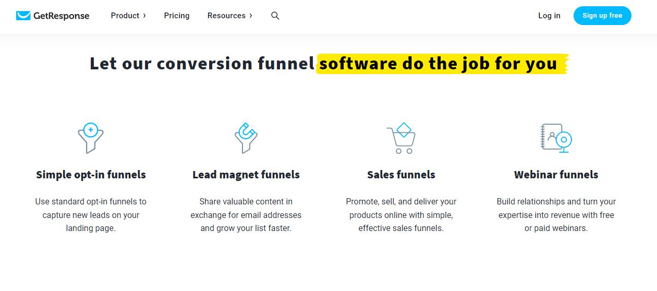Image resolution: width=657 pixels, height=291 pixels.
Task: Click the Webinar funnels webcam icon
Action: tap(556, 138)
